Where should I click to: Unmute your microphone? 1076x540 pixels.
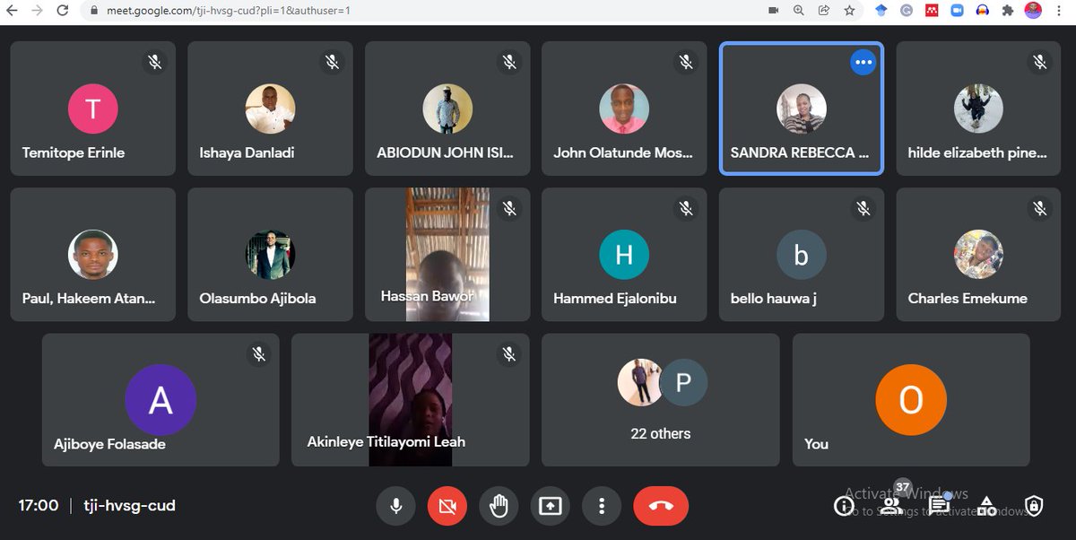pyautogui.click(x=395, y=506)
